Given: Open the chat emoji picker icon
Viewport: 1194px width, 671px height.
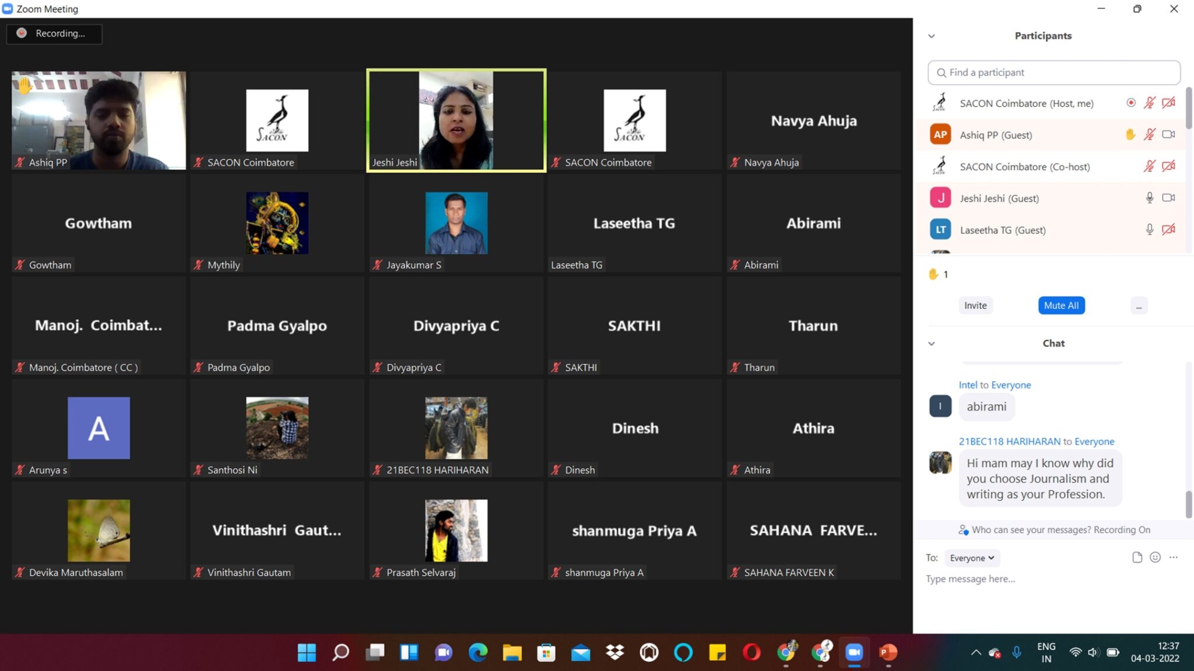Looking at the screenshot, I should coord(1155,557).
